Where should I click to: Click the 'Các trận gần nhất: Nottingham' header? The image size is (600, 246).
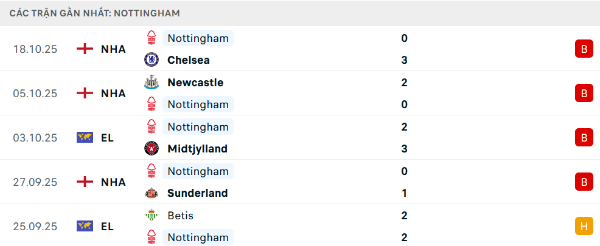[x=94, y=13]
